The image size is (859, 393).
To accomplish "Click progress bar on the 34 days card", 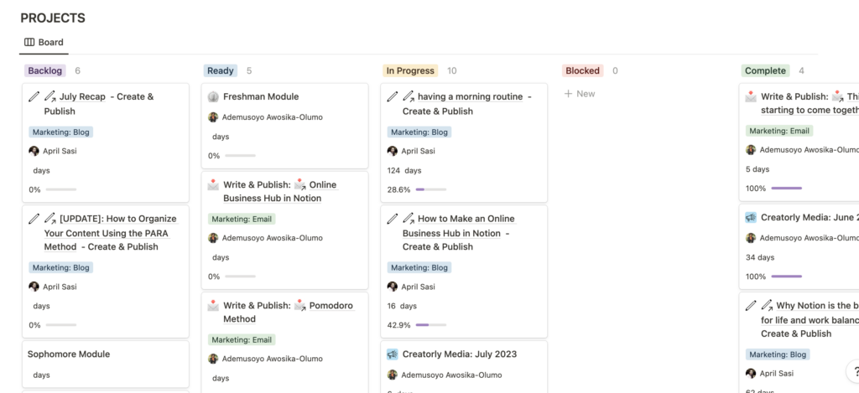I will tap(787, 277).
